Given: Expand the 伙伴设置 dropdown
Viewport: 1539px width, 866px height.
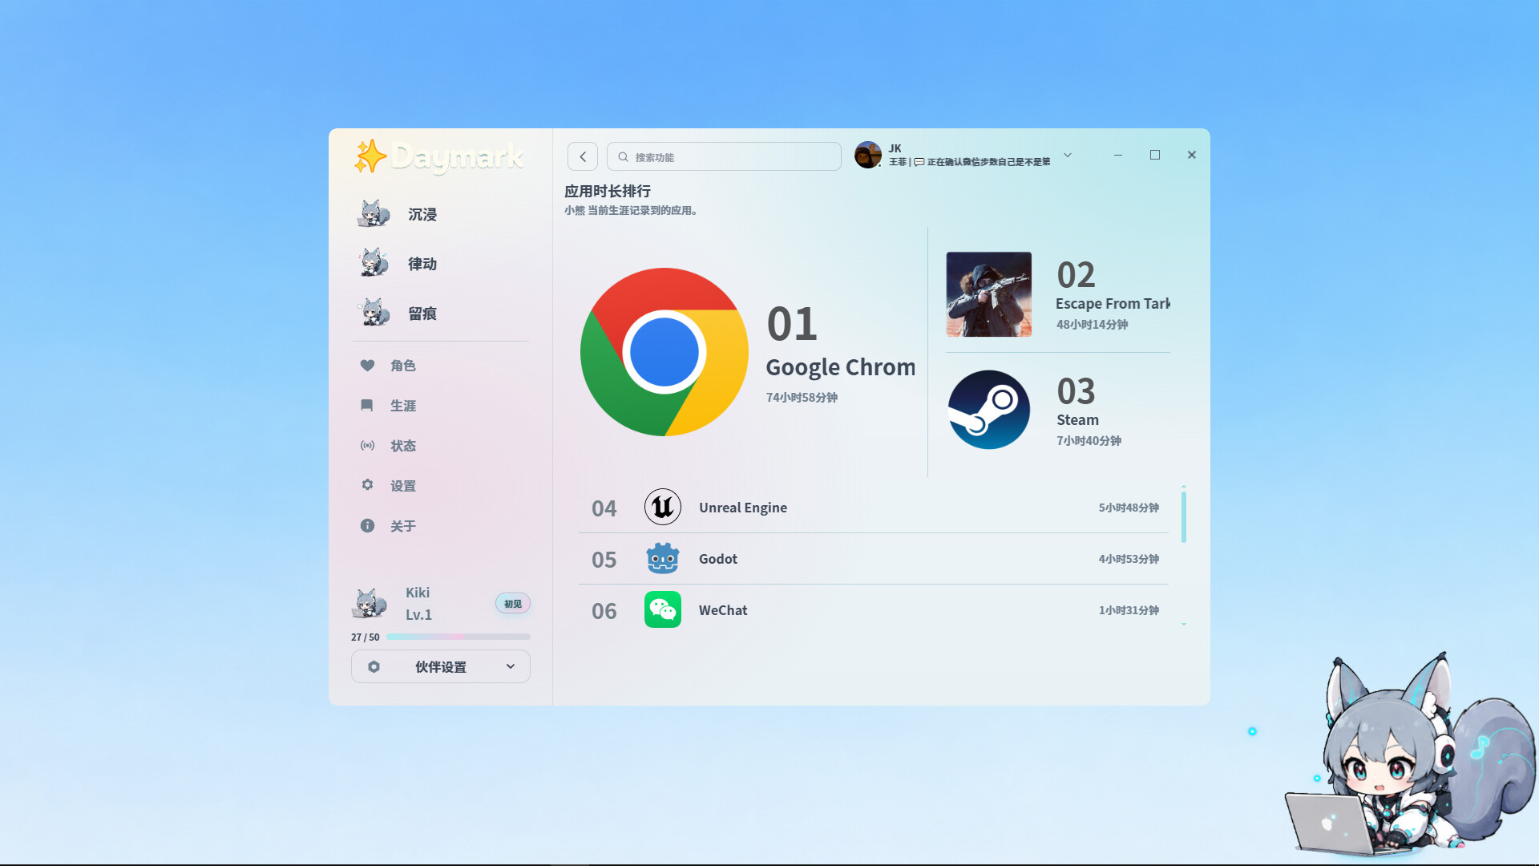Looking at the screenshot, I should coord(441,666).
